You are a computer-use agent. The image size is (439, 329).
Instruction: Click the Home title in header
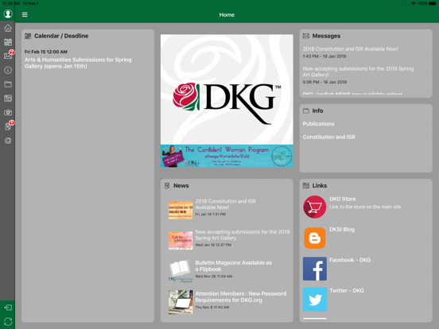(x=227, y=15)
